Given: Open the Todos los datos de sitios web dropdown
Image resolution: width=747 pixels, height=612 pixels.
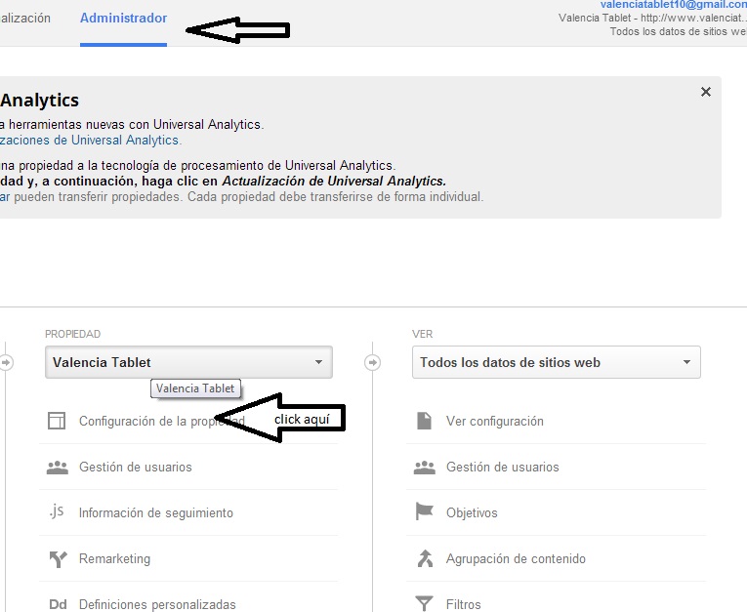Looking at the screenshot, I should [x=556, y=362].
